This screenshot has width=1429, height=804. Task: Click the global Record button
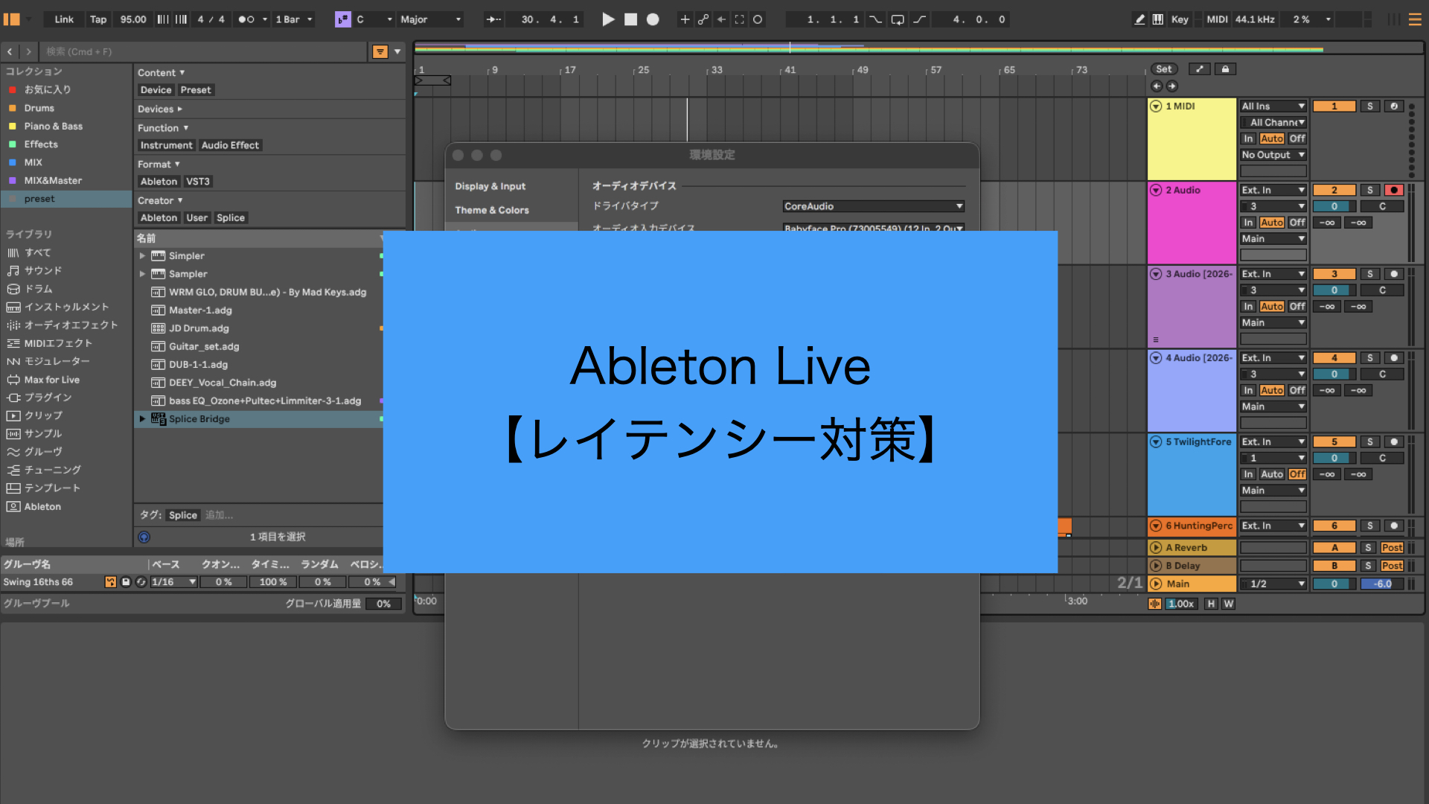652,19
